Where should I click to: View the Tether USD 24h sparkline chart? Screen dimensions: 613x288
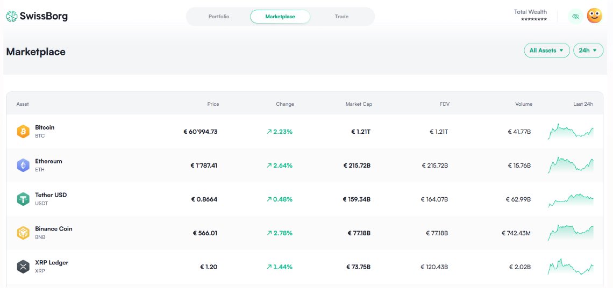pos(571,200)
